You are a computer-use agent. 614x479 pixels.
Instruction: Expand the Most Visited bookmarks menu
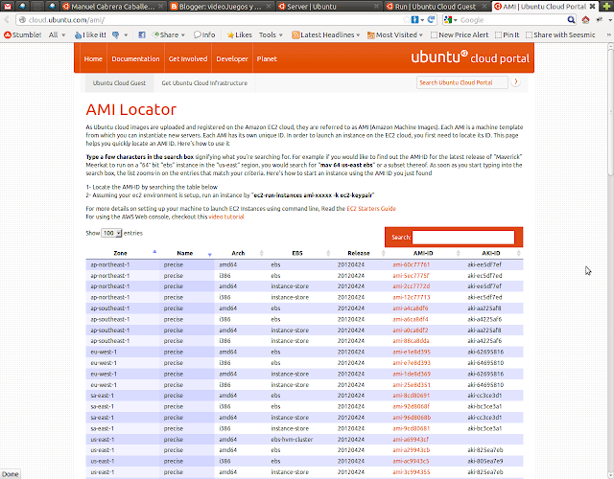[x=395, y=34]
